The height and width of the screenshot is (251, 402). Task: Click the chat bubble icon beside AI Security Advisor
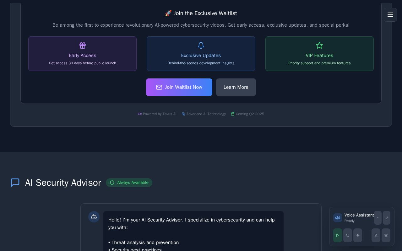(x=15, y=183)
